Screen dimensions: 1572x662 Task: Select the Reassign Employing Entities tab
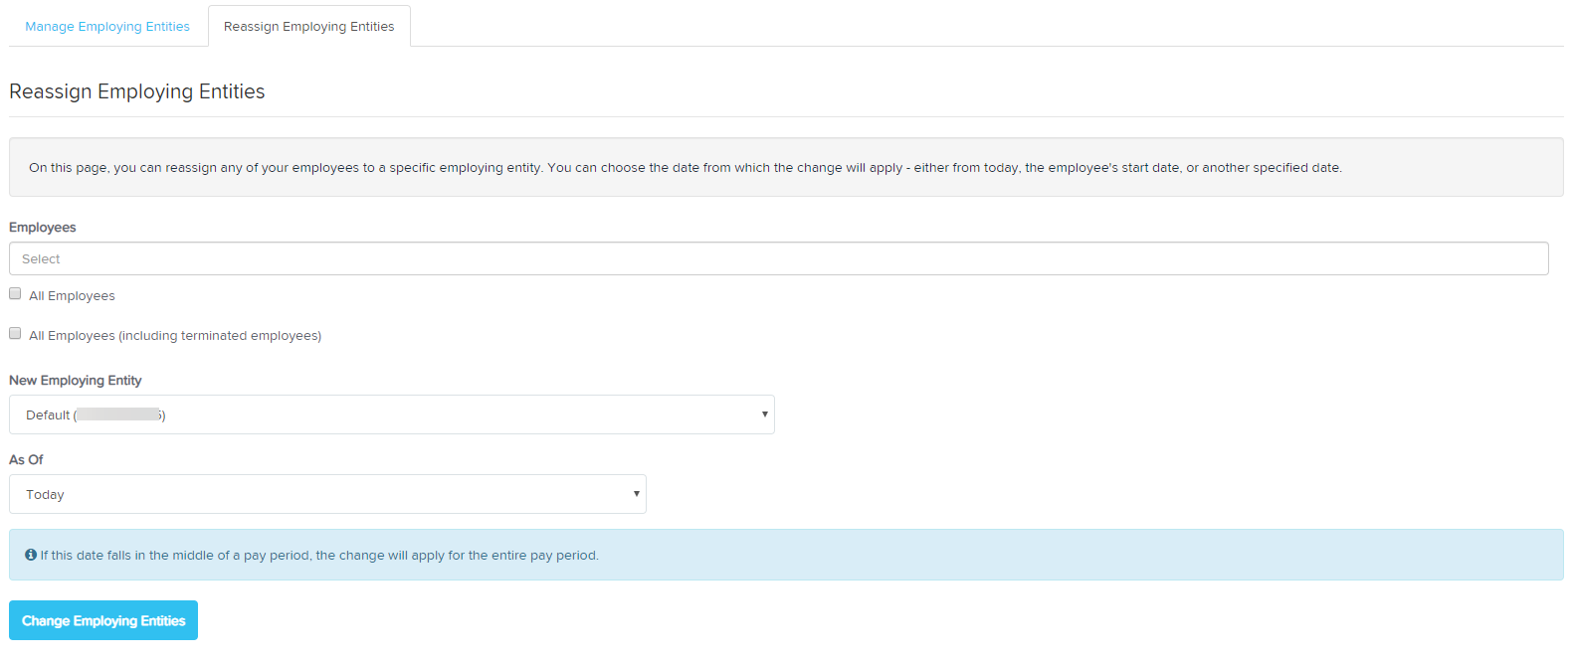pos(309,27)
